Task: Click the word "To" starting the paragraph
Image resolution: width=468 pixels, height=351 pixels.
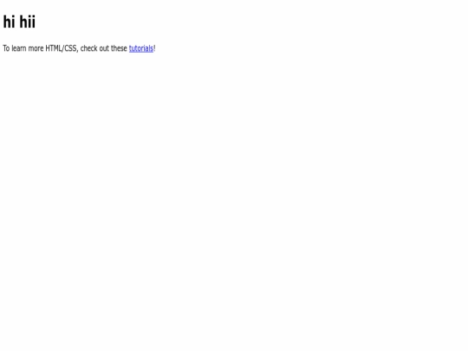Action: (6, 49)
